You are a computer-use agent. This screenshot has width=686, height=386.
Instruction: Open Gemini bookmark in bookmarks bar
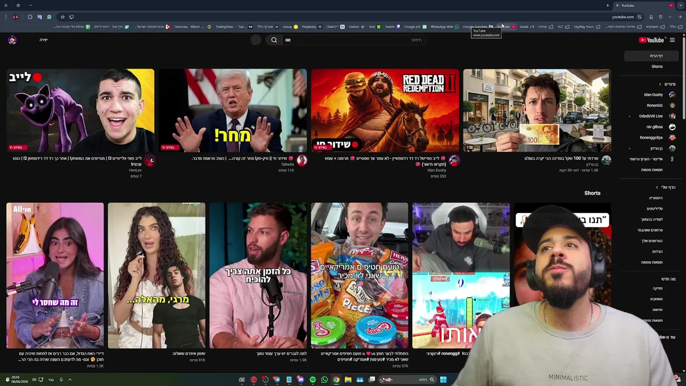point(357,26)
